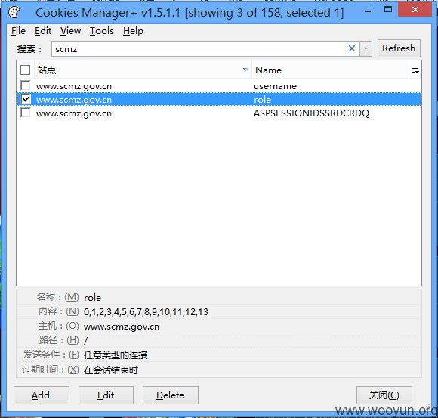This screenshot has width=438, height=418.
Task: Minimize the Cookies Manager+ window
Action: [368, 11]
